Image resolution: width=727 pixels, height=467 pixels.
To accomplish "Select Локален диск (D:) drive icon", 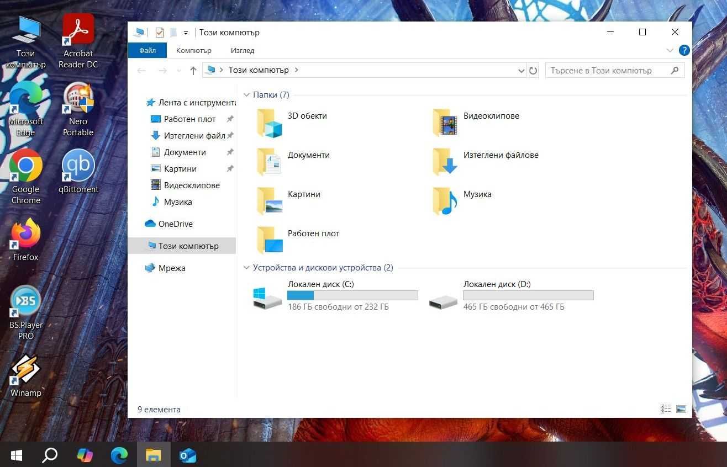I will click(x=444, y=301).
